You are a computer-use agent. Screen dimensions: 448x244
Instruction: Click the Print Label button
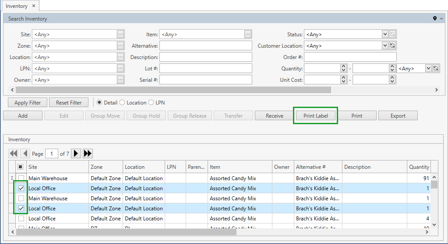click(x=315, y=116)
